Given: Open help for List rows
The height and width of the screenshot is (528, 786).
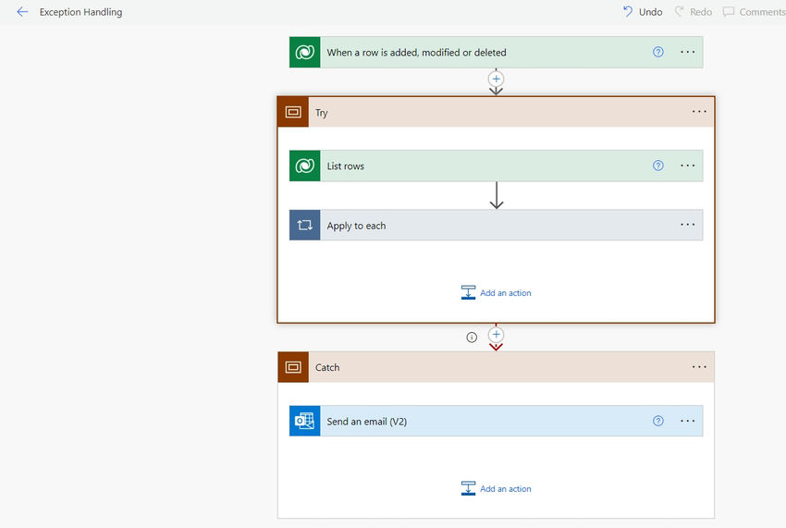Looking at the screenshot, I should click(658, 166).
